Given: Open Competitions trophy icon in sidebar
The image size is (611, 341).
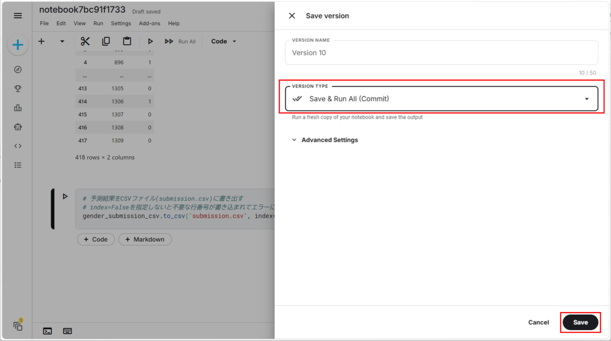Looking at the screenshot, I should pos(18,89).
